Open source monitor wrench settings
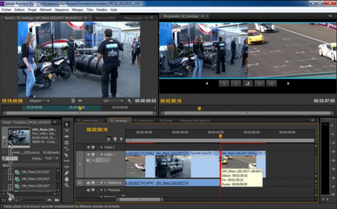Image resolution: width=337 pixels, height=209 pixels. point(129,101)
